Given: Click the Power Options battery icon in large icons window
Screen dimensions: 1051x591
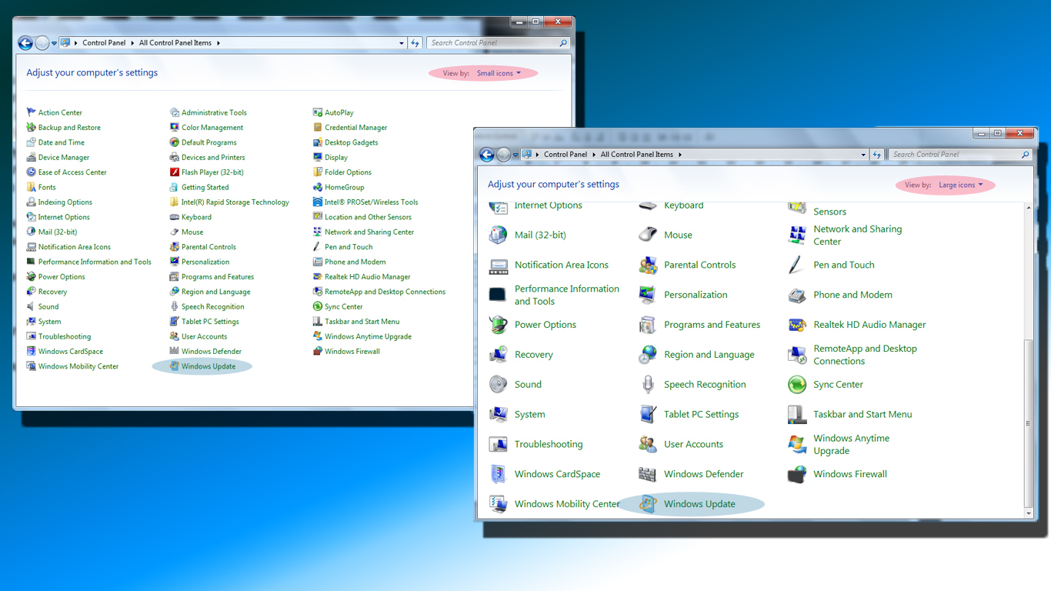Looking at the screenshot, I should tap(499, 325).
